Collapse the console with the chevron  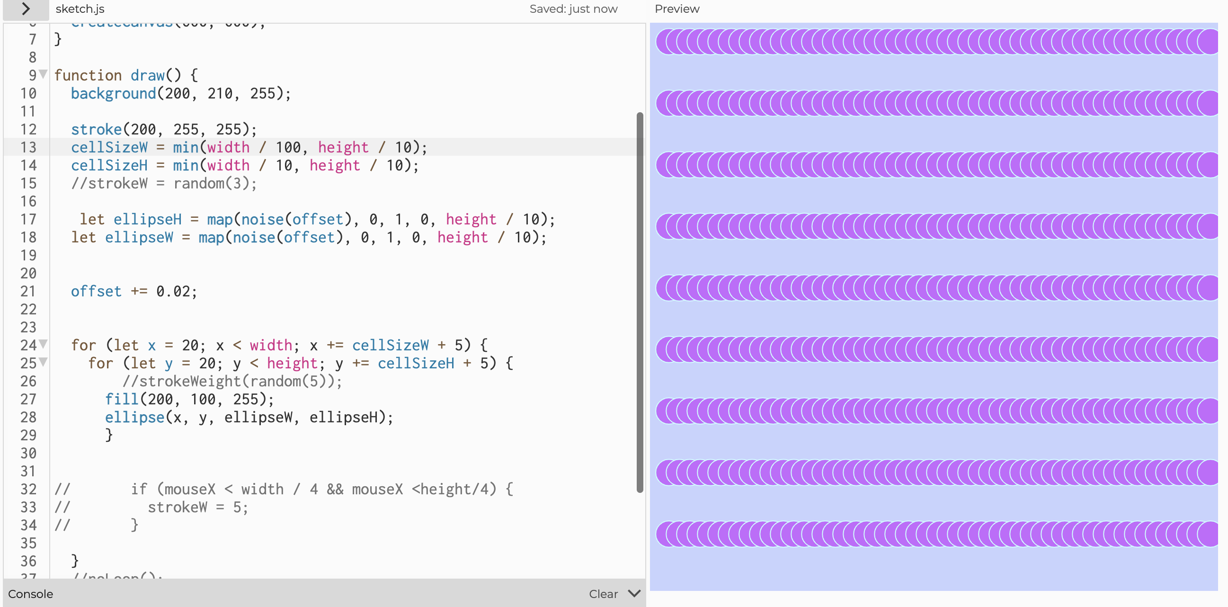tap(634, 593)
